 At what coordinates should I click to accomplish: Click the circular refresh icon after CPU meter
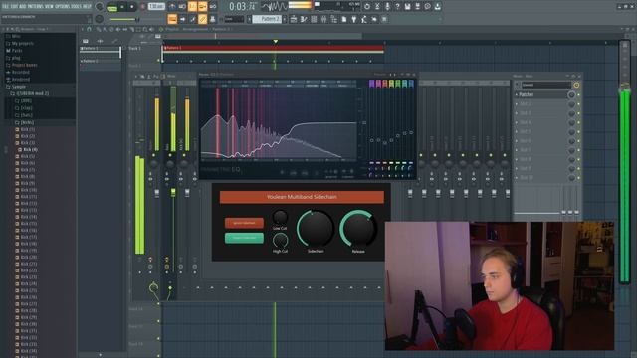pyautogui.click(x=367, y=7)
